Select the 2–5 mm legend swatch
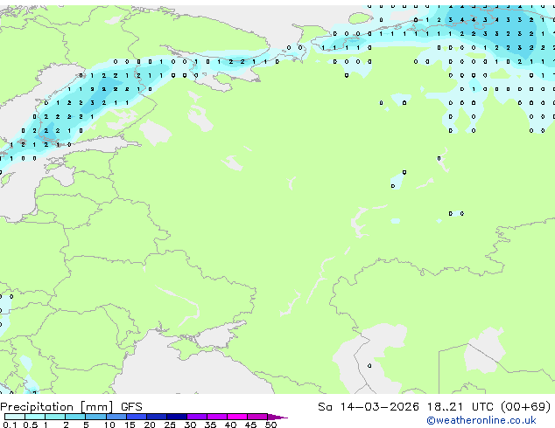Image resolution: width=555 pixels, height=428 pixels. pos(75,417)
